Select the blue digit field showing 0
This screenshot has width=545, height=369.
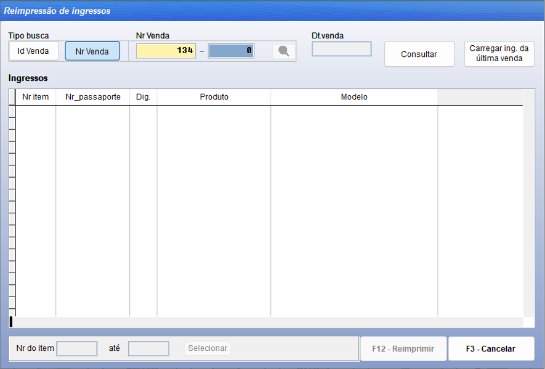tap(231, 50)
